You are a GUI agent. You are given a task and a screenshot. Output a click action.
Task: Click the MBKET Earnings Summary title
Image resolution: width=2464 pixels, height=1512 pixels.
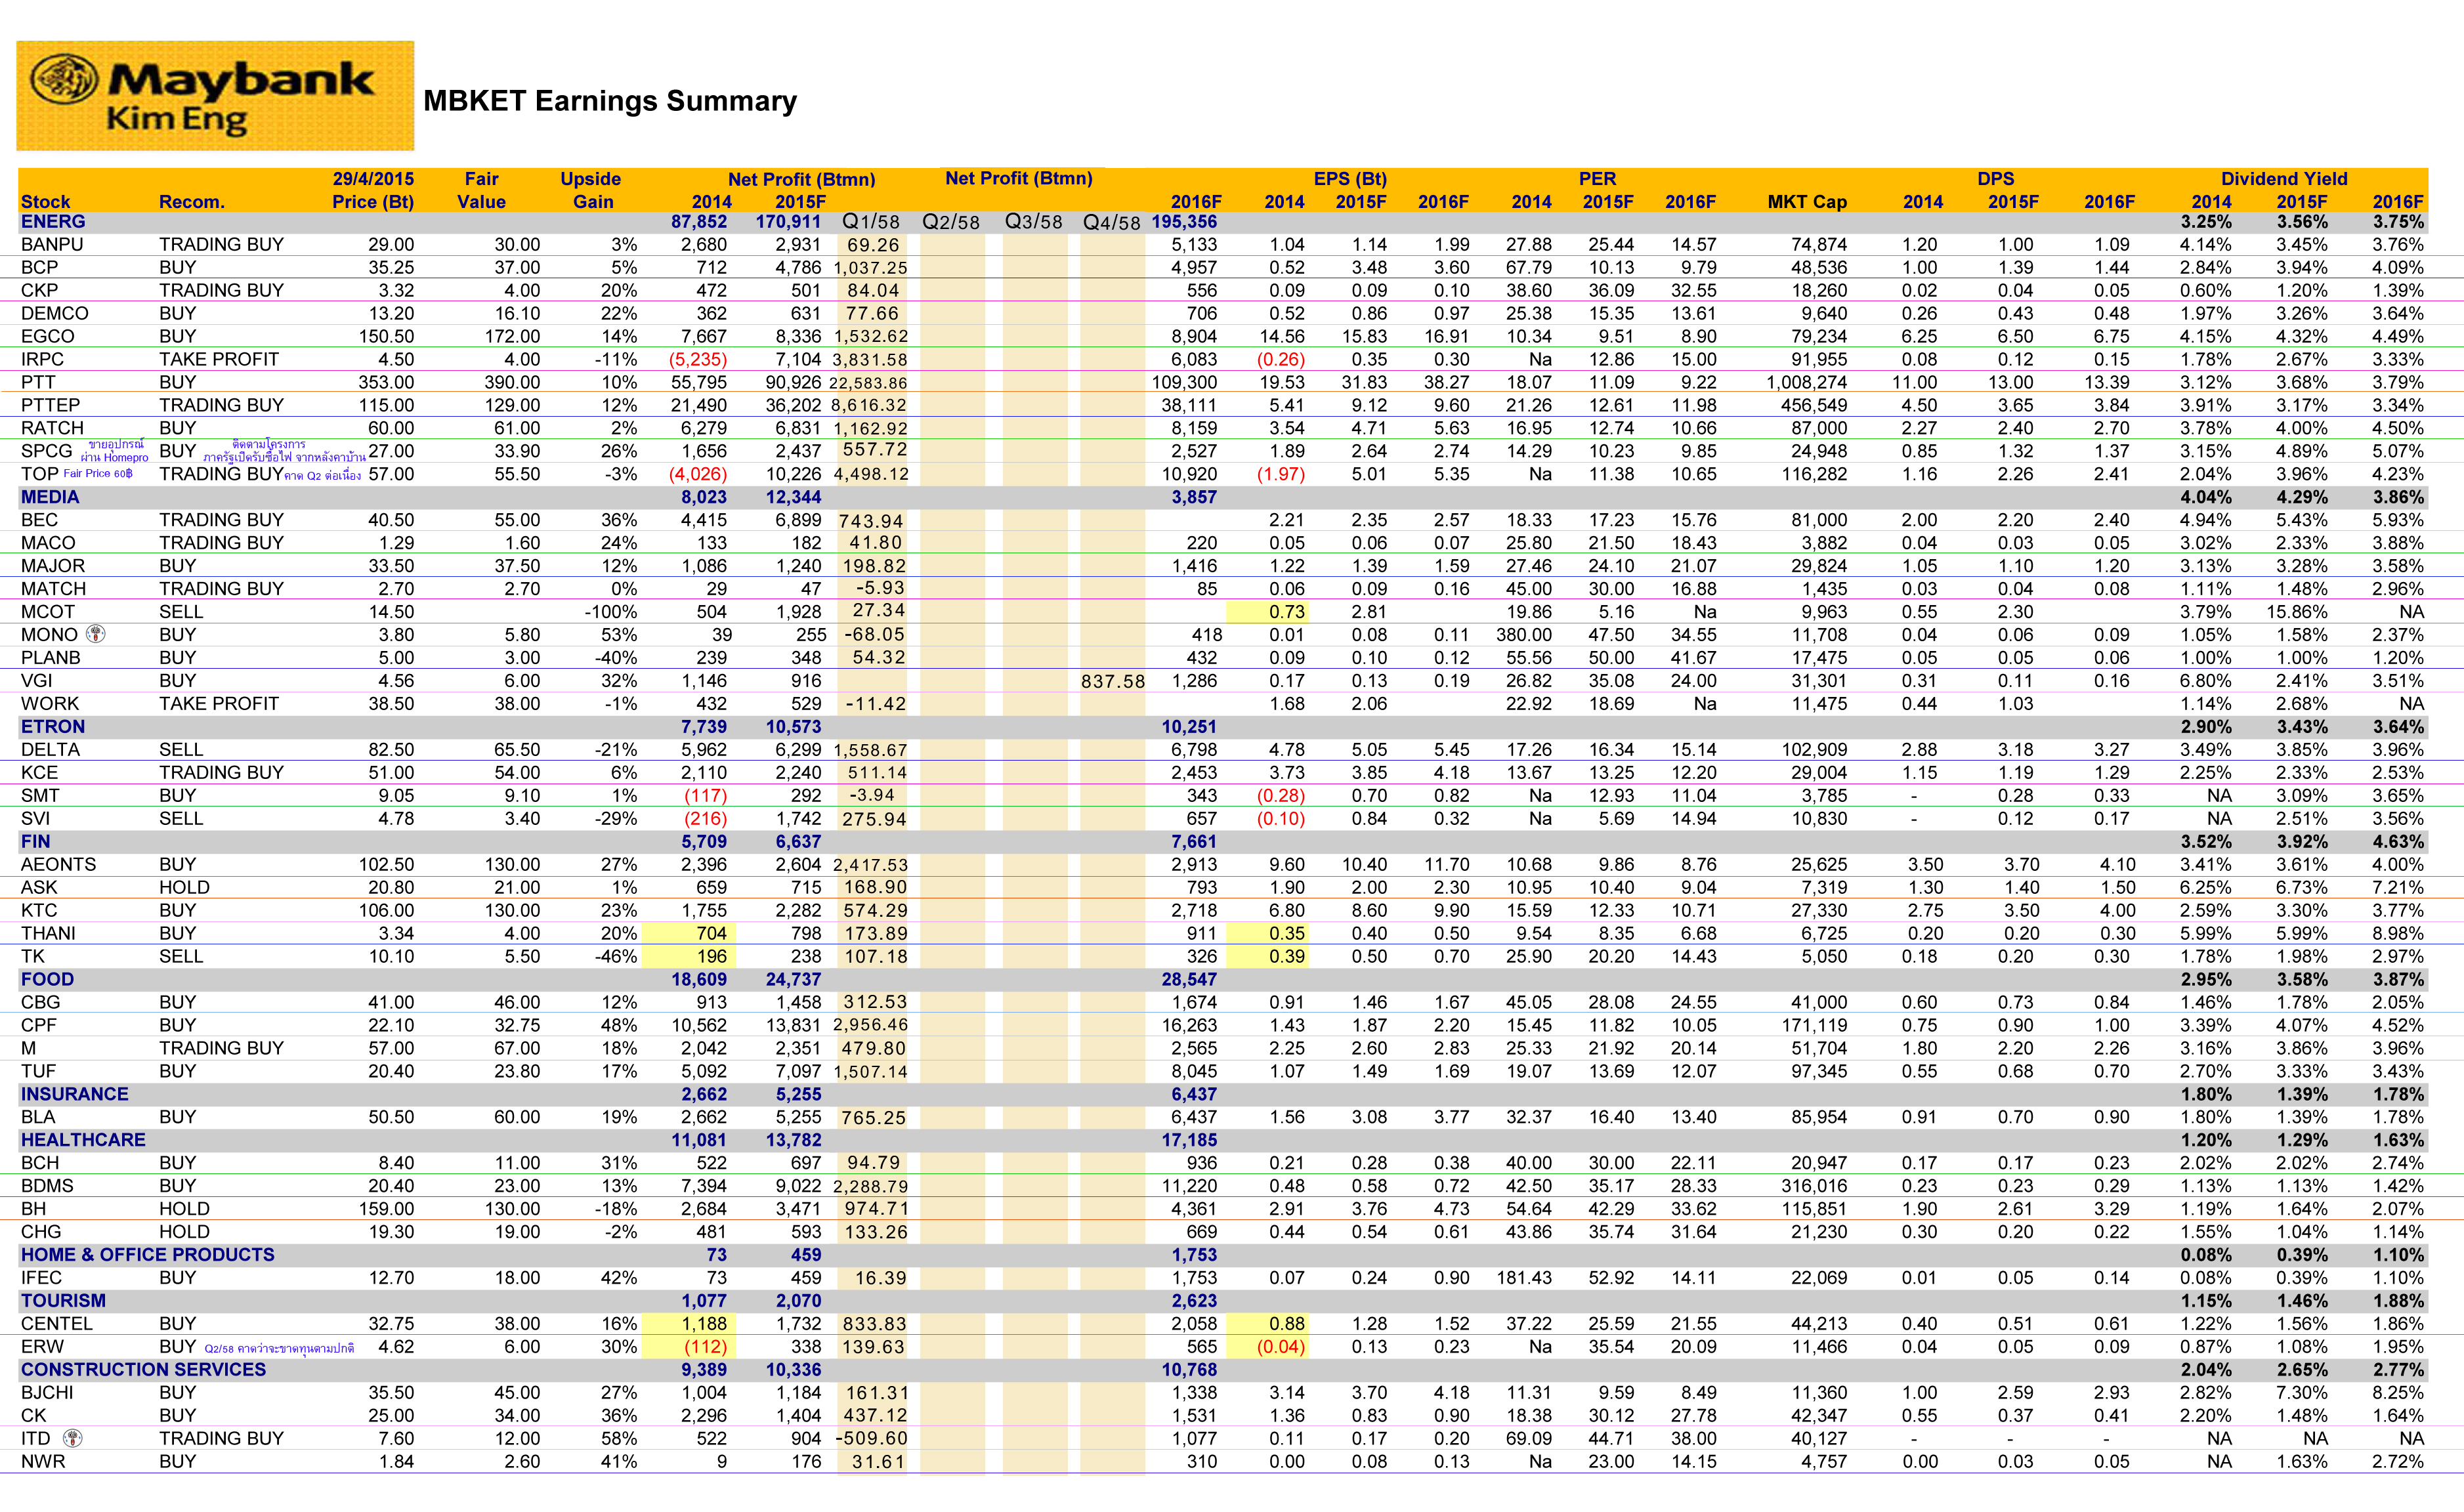click(610, 101)
